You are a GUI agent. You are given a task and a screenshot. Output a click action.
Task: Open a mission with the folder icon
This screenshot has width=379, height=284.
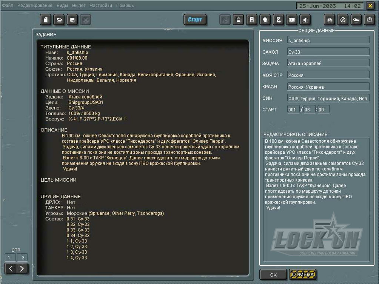click(59, 20)
